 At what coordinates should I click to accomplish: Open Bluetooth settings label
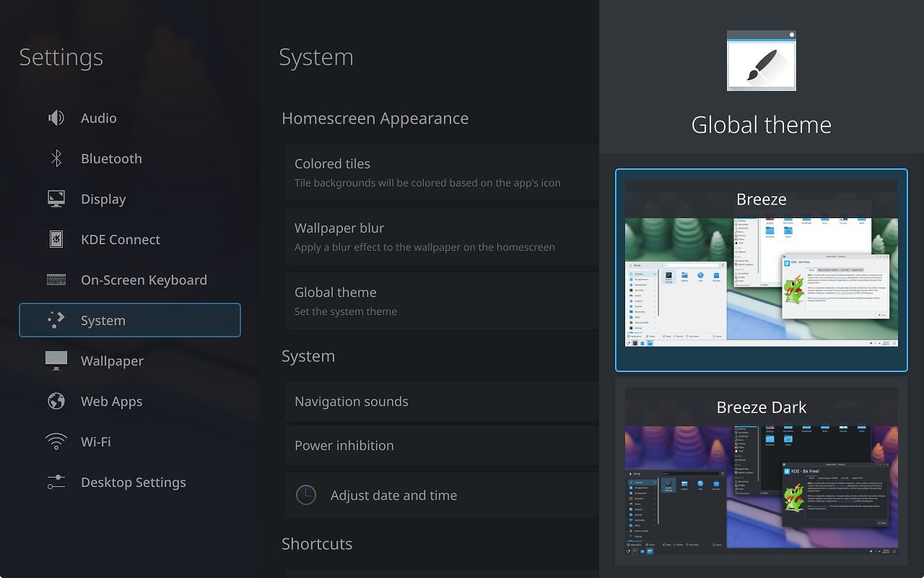coord(111,158)
